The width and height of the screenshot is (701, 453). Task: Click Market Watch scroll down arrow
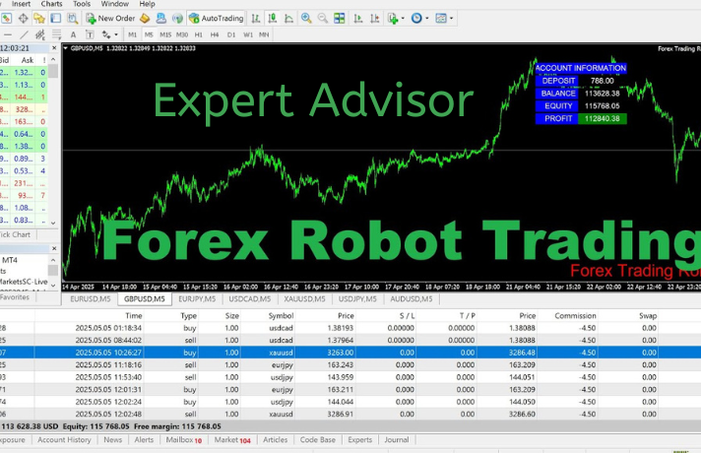pos(53,223)
